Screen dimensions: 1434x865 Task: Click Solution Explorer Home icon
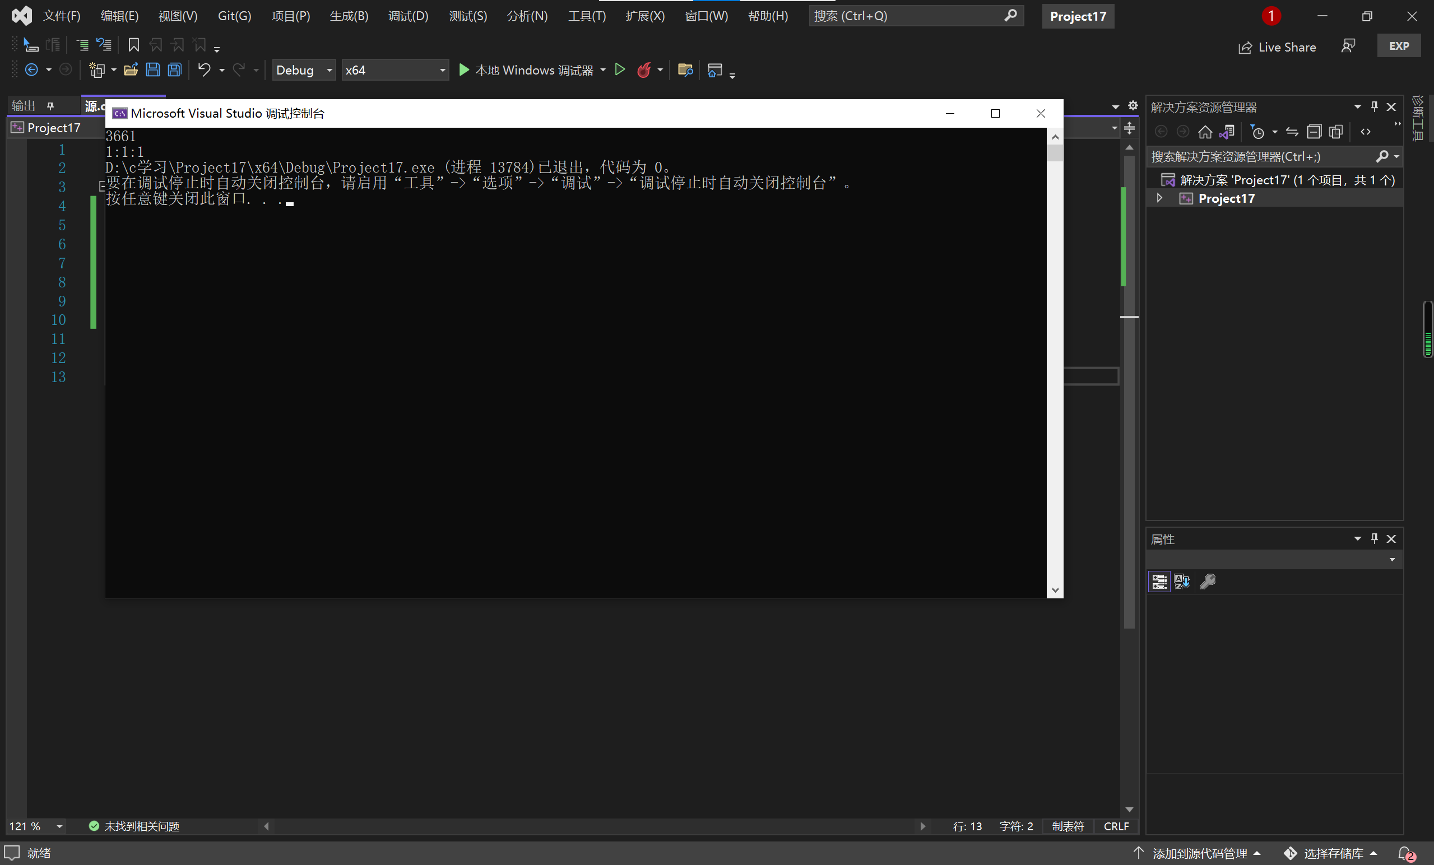pos(1205,132)
